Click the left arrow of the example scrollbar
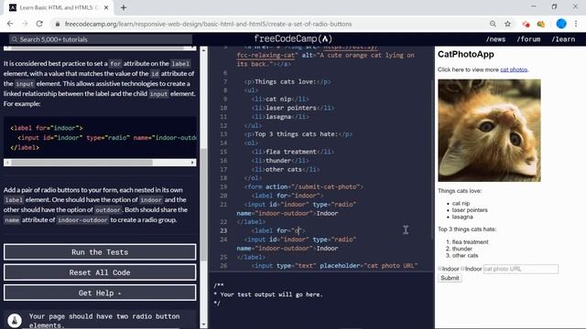The height and width of the screenshot is (329, 586). click(x=7, y=163)
